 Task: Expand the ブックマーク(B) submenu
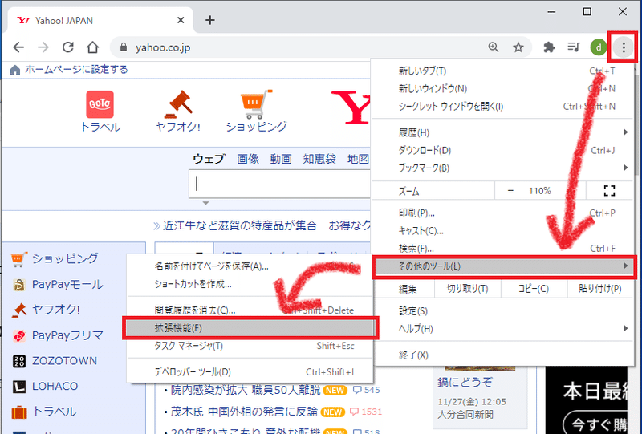pyautogui.click(x=504, y=168)
